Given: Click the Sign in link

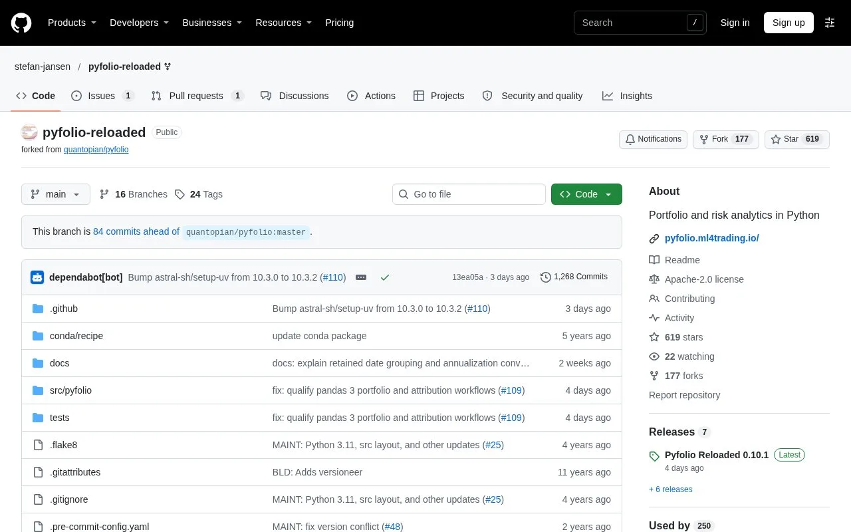Looking at the screenshot, I should tap(735, 23).
